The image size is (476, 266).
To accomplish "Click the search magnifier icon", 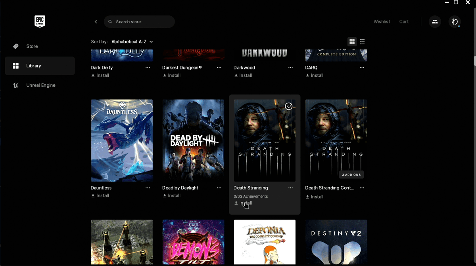I will tap(110, 22).
